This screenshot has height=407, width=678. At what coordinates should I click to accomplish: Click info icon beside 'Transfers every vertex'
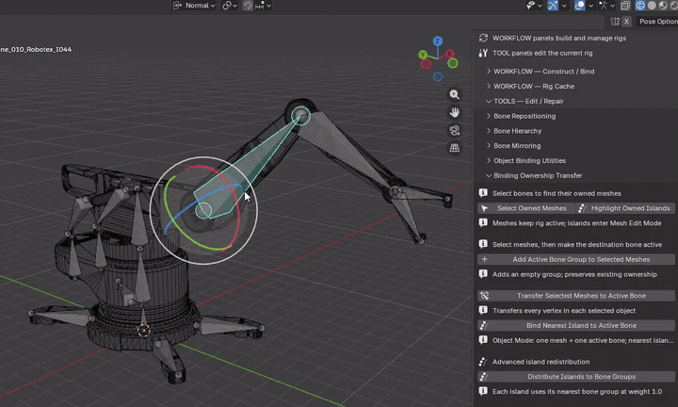483,310
